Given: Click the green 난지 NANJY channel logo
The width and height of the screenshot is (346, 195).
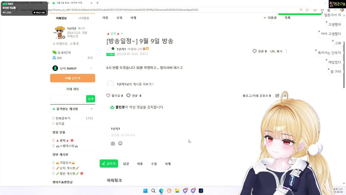Looking at the screenshot, I should [55, 68].
